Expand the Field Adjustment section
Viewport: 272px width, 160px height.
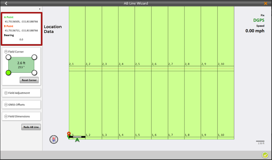(x=6, y=93)
